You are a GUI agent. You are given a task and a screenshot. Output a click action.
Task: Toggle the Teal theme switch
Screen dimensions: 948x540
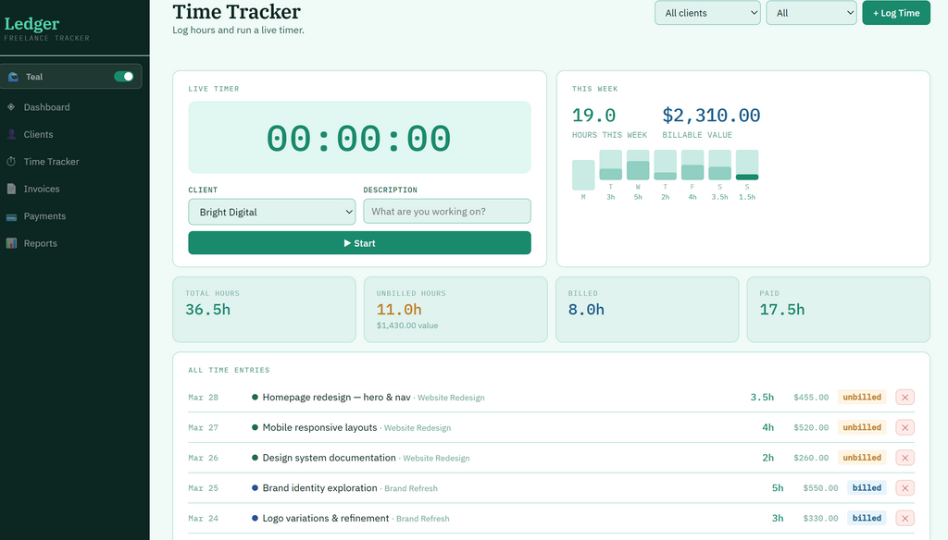point(123,77)
